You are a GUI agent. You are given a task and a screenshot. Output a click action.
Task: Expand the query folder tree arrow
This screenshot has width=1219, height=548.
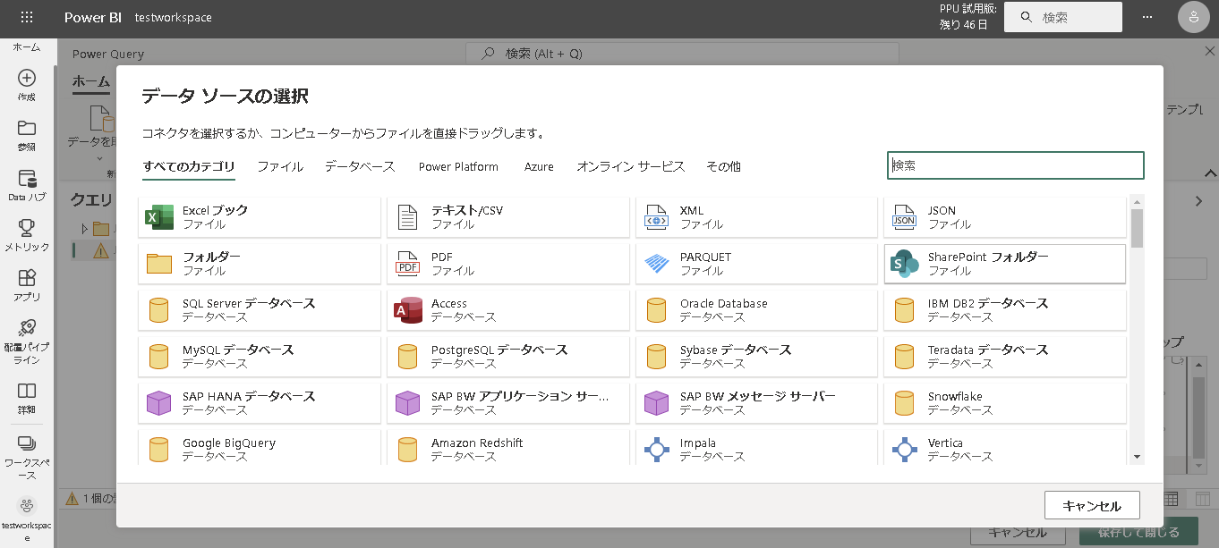85,228
